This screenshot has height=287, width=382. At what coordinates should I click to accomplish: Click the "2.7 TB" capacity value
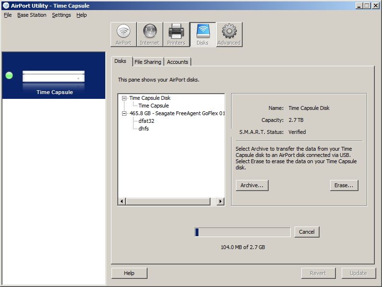[x=296, y=120]
